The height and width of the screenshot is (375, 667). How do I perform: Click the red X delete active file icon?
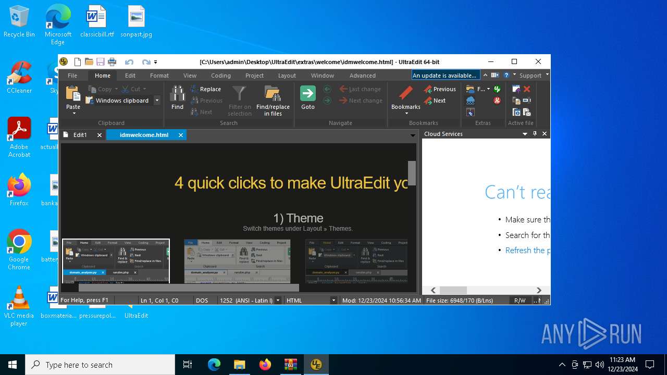(527, 89)
